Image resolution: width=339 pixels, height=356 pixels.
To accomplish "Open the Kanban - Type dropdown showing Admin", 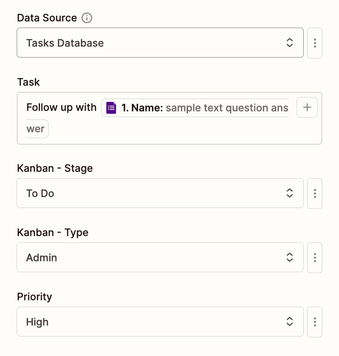I will coord(152,257).
